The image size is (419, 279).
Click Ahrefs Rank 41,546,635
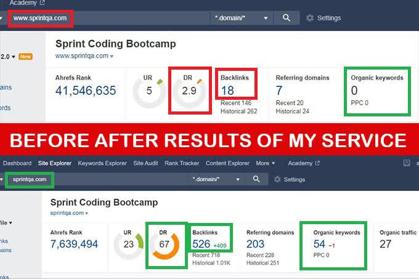86,91
